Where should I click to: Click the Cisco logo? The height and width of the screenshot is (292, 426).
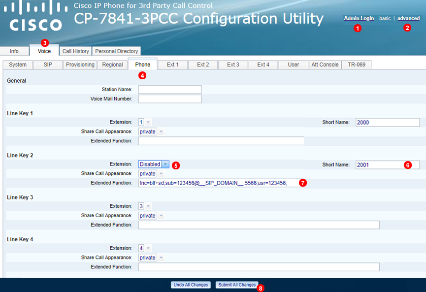pos(35,16)
